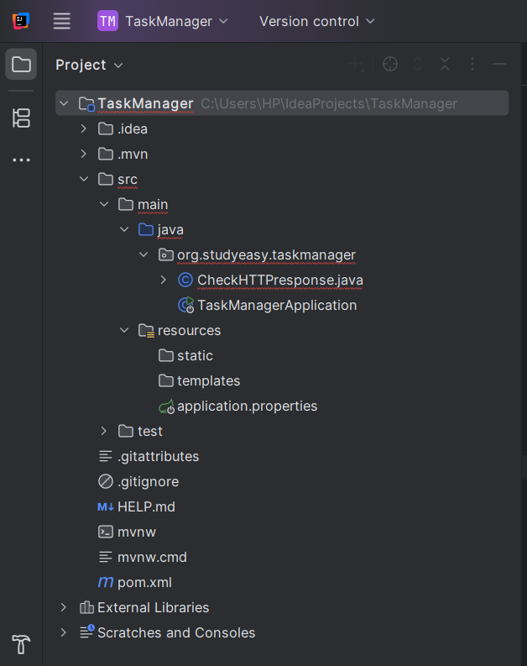Click the application.properties Spring leaf icon

click(166, 406)
